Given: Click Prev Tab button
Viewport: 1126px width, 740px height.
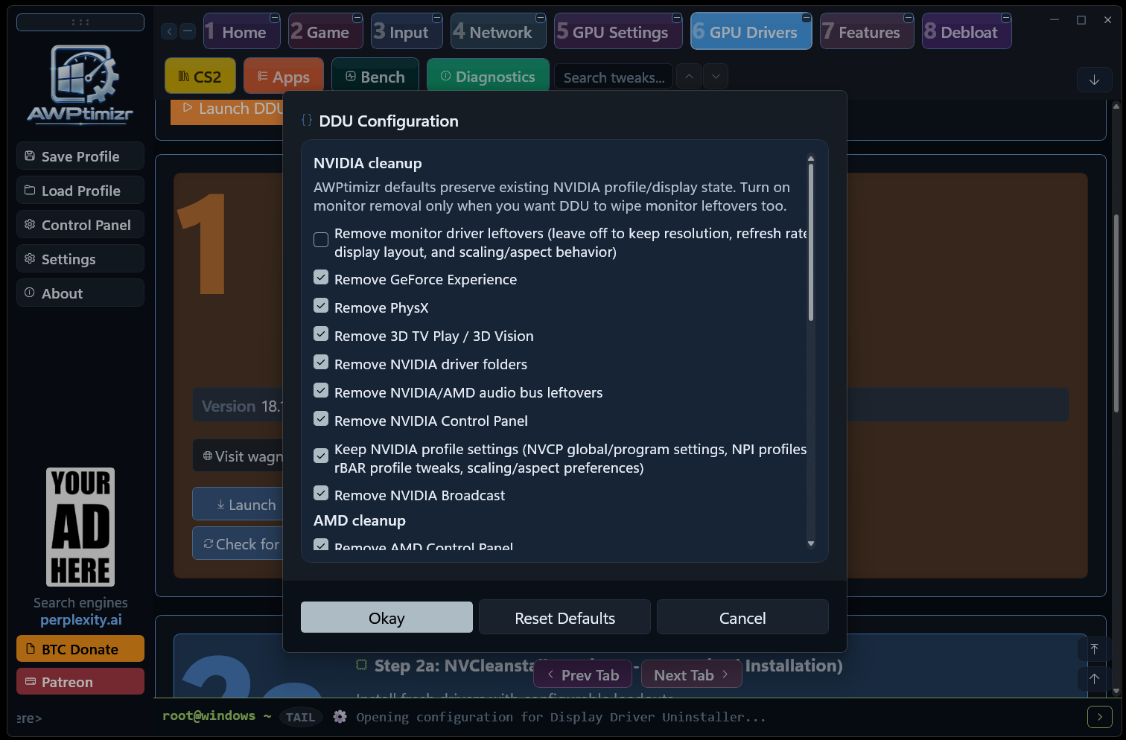Looking at the screenshot, I should [582, 674].
